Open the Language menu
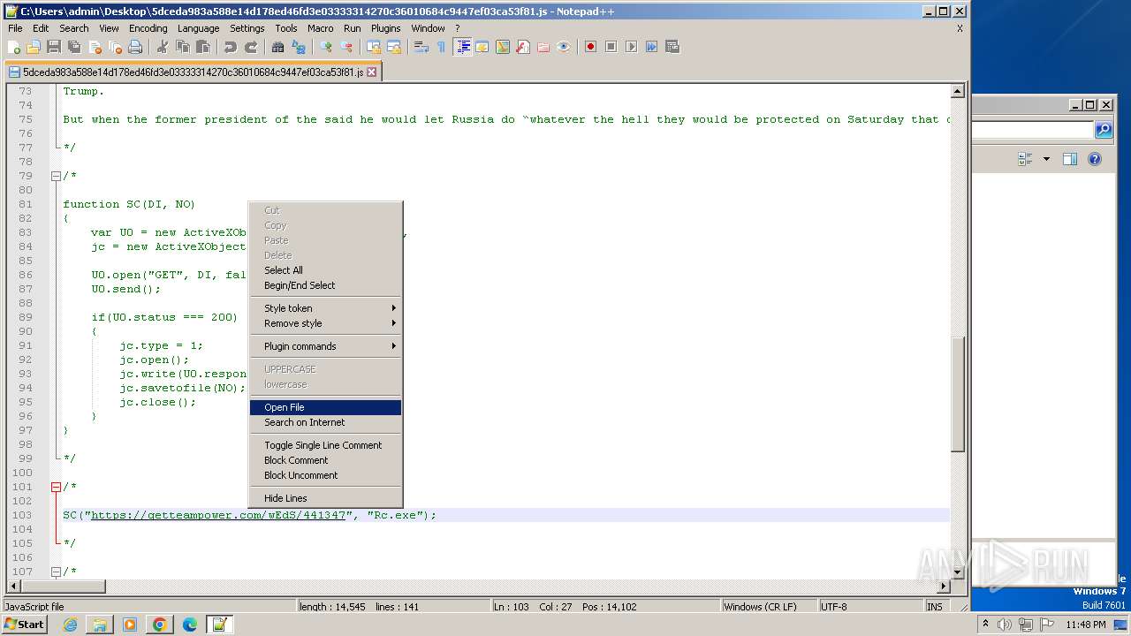The image size is (1131, 636). point(198,28)
